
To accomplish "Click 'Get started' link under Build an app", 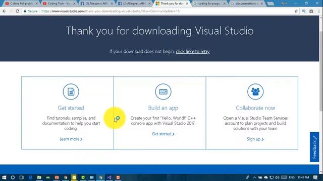I will [163, 134].
